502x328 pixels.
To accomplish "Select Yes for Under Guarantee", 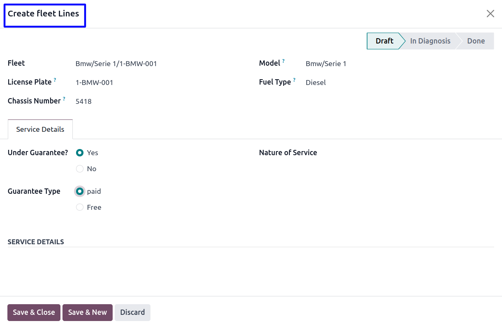I will tap(80, 153).
